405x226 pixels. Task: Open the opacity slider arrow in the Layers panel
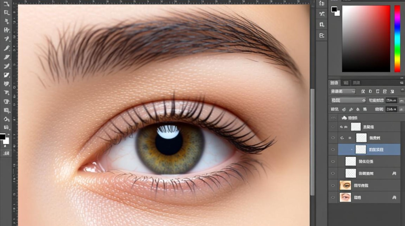point(402,100)
